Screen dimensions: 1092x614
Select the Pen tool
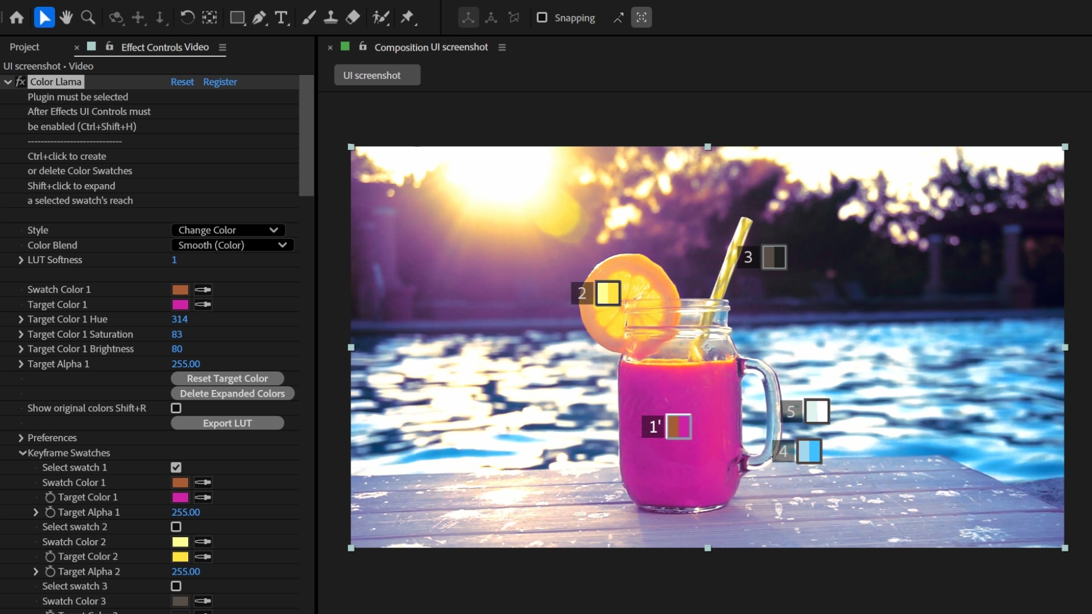[x=259, y=18]
